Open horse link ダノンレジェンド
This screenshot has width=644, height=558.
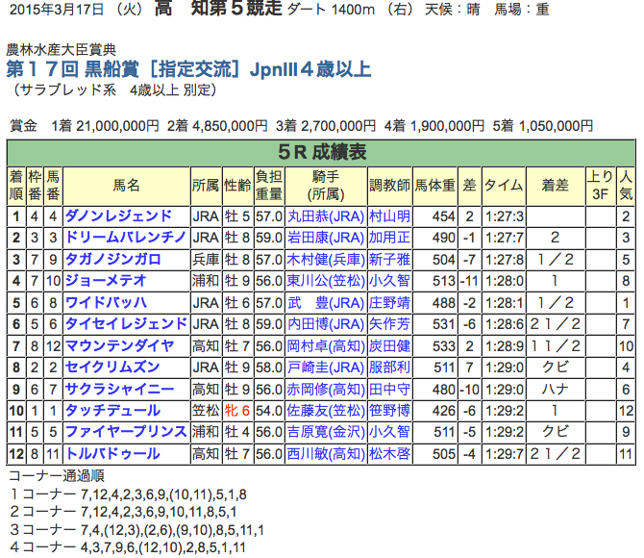118,216
